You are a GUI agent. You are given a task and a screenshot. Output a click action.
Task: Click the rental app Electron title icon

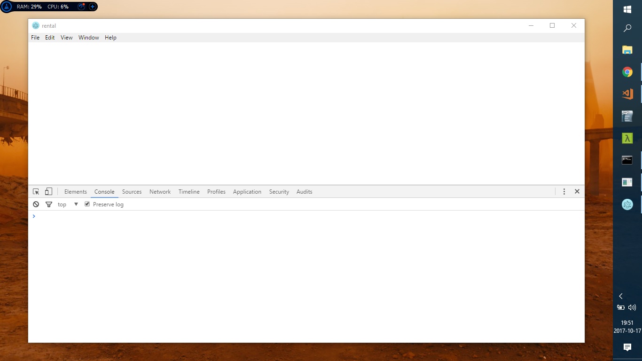pyautogui.click(x=36, y=26)
